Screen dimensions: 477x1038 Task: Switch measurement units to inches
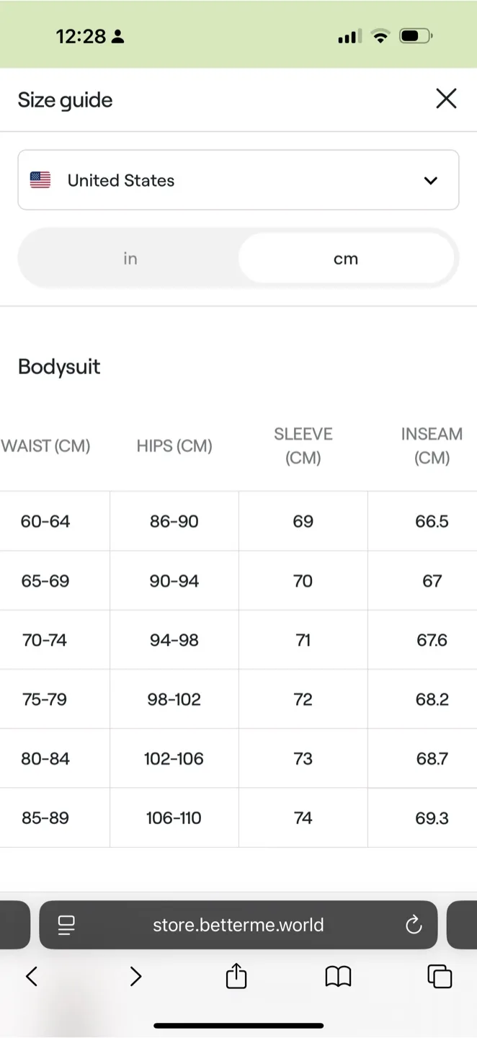click(130, 257)
